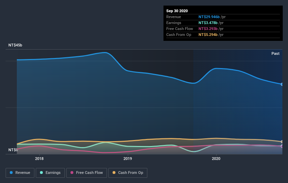Image resolution: width=288 pixels, height=183 pixels.
Task: Toggle the Cash From Op legend button
Action: [128, 173]
